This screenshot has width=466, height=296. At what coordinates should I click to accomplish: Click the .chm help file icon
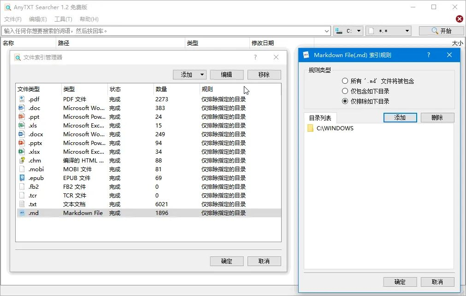click(x=22, y=160)
